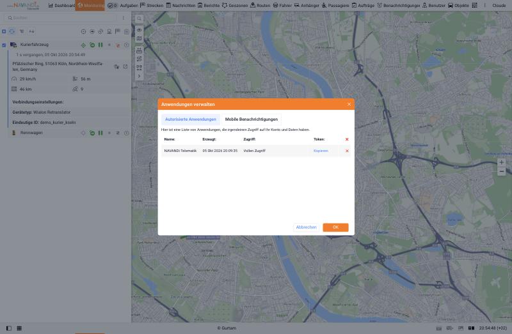The width and height of the screenshot is (512, 334).
Task: Focus the unit search field
Action: click(62, 18)
